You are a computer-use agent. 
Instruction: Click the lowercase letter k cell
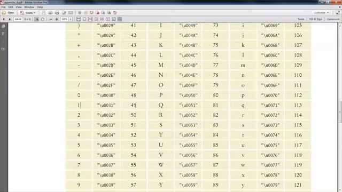tap(243, 45)
